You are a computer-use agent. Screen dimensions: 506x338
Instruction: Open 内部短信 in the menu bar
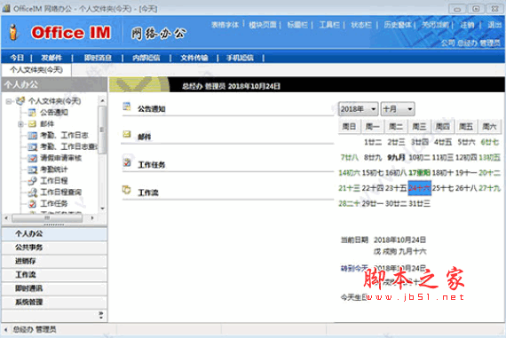[x=146, y=58]
